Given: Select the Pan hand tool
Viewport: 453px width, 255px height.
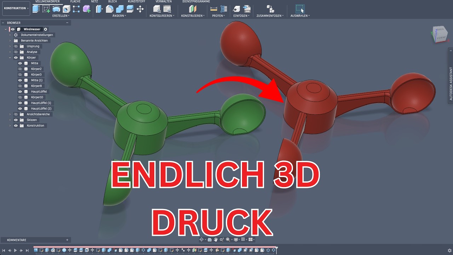Looking at the screenshot, I should tap(216, 240).
